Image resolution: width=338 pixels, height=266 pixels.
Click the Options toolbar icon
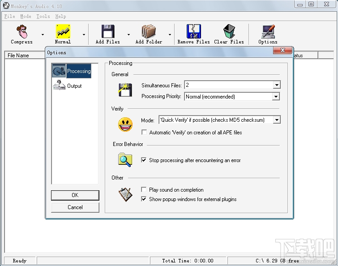pos(268,31)
